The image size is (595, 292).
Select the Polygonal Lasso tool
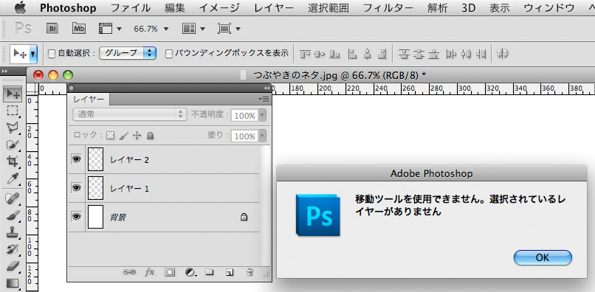click(13, 128)
